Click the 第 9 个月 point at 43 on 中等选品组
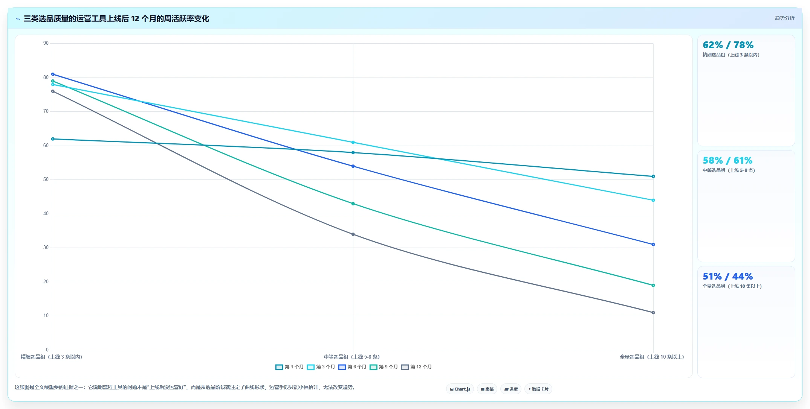 (353, 204)
